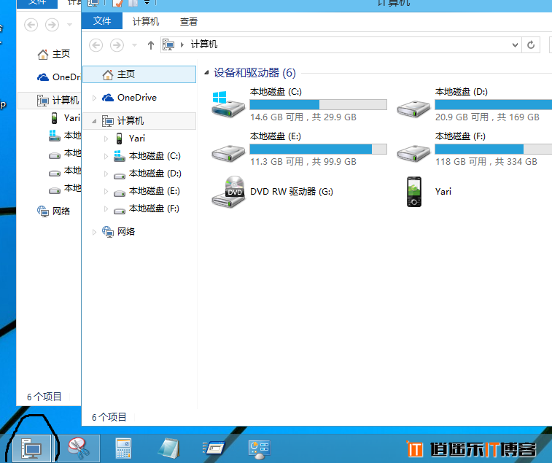The height and width of the screenshot is (463, 552).
Task: Open quick access toolbar customize dropdown
Action: [147, 3]
